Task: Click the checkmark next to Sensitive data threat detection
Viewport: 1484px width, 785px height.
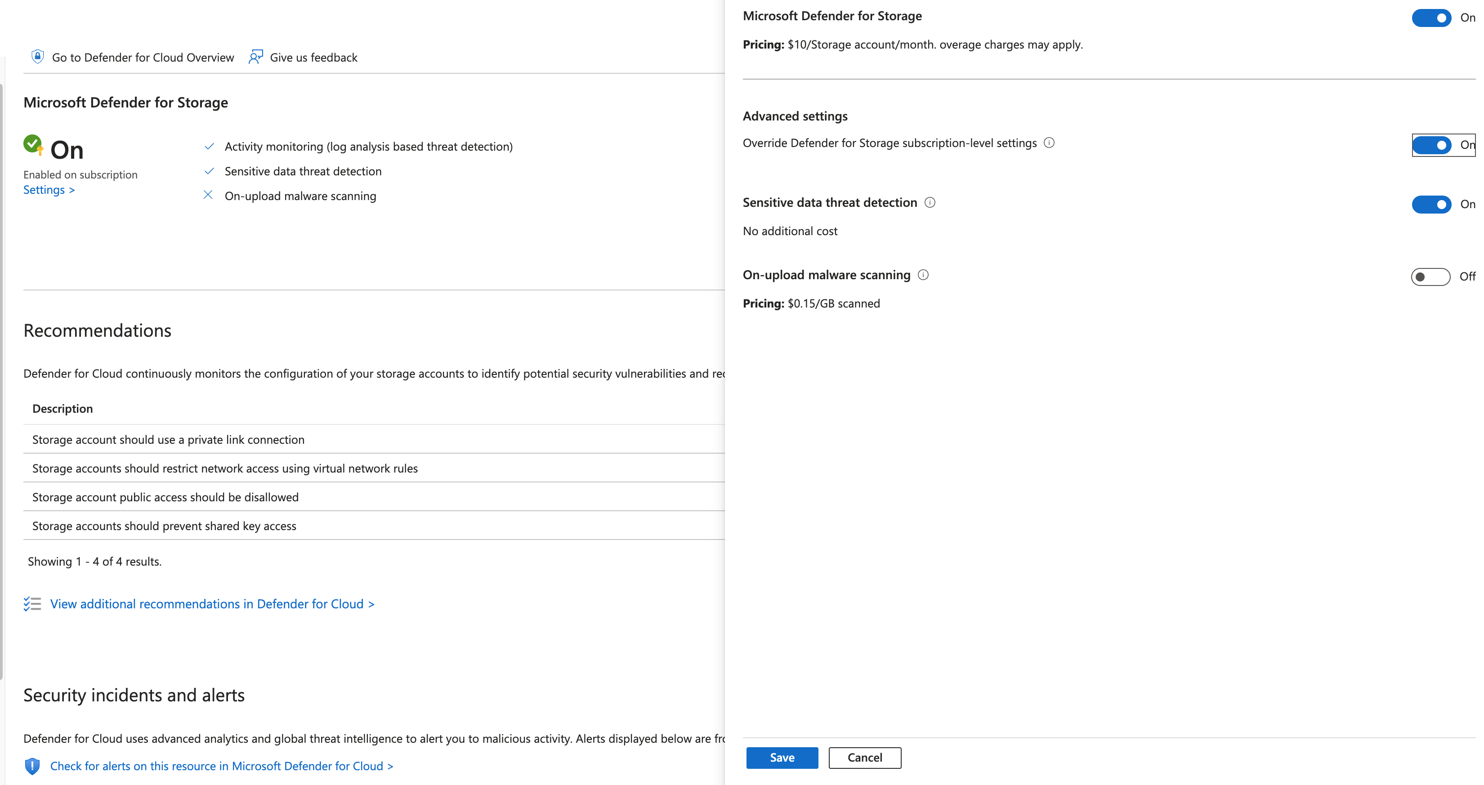Action: click(209, 171)
